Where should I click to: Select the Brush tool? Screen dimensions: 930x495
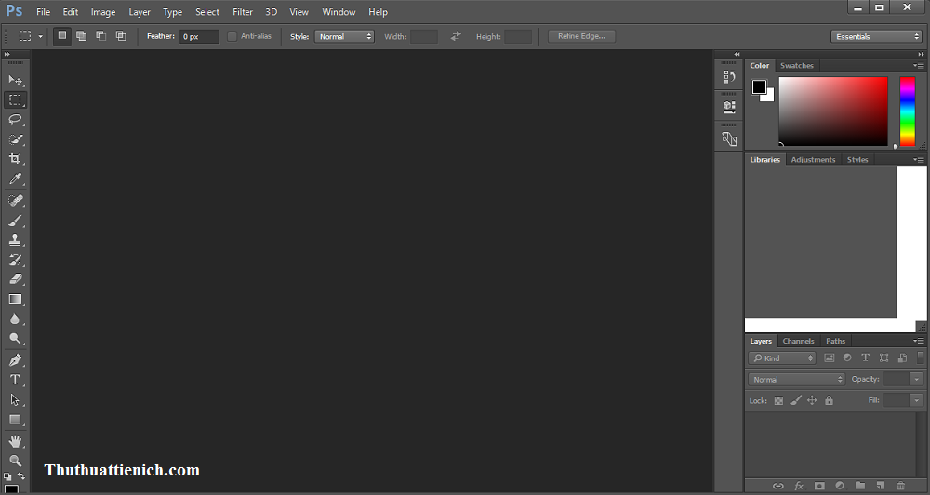point(16,220)
